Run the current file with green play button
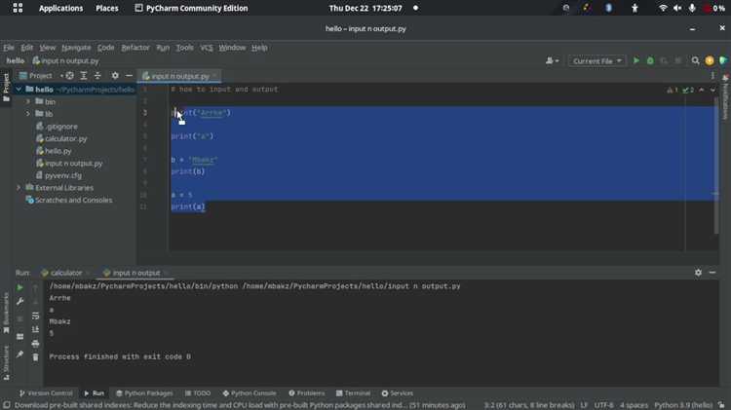Viewport: 731px width, 410px height. (x=635, y=60)
